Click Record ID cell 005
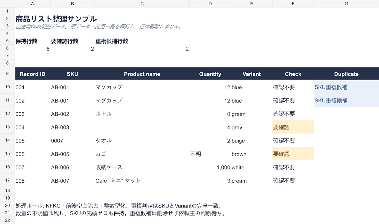Screen dimensions: 379x224 pyautogui.click(x=33, y=141)
